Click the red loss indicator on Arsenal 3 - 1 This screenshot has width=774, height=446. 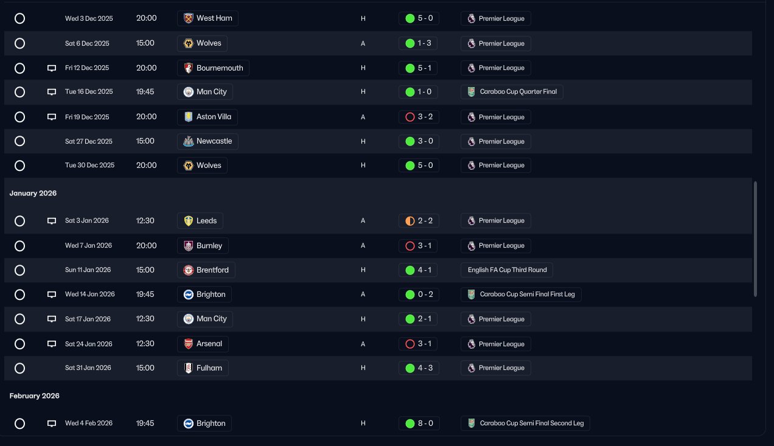[410, 344]
